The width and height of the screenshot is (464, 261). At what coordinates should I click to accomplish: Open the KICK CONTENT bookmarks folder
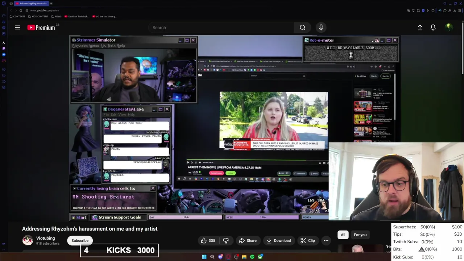[38, 16]
